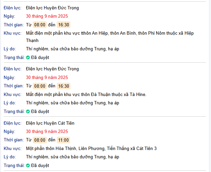Screen dimensions: 211x172
Task: Select the 08:00 start time badge for Hiệp Thạnh
Action: [x=40, y=25]
